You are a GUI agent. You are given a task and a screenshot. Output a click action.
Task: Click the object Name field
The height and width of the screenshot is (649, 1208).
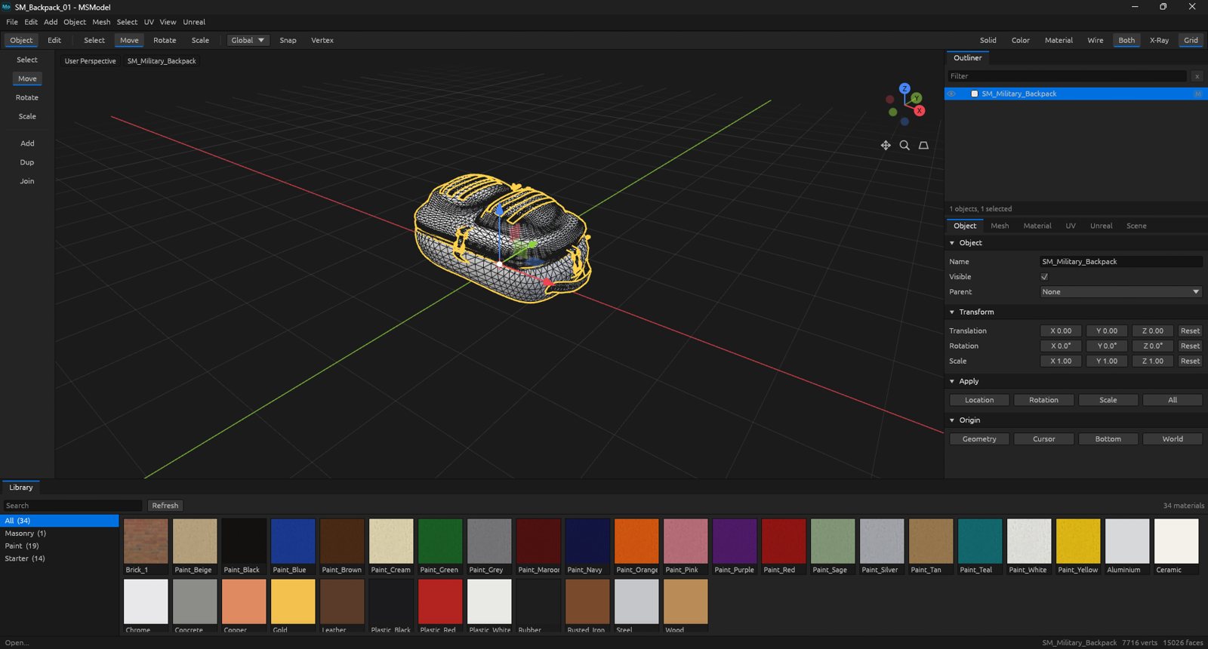(1120, 262)
